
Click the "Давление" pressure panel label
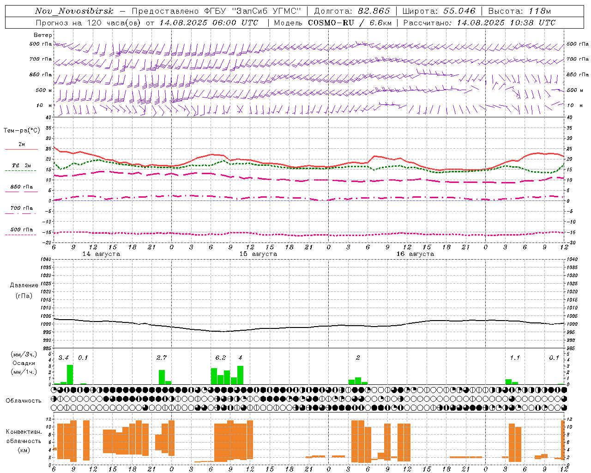24,285
